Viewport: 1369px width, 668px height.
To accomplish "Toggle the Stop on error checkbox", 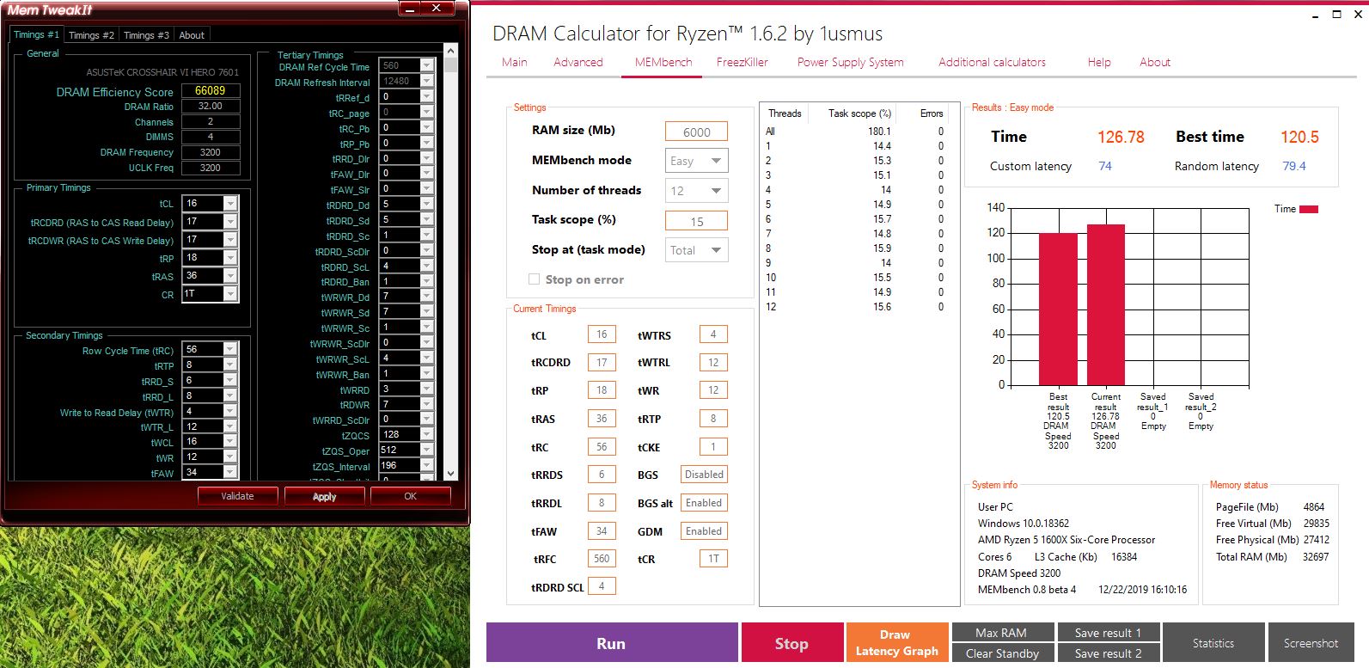I will (535, 279).
